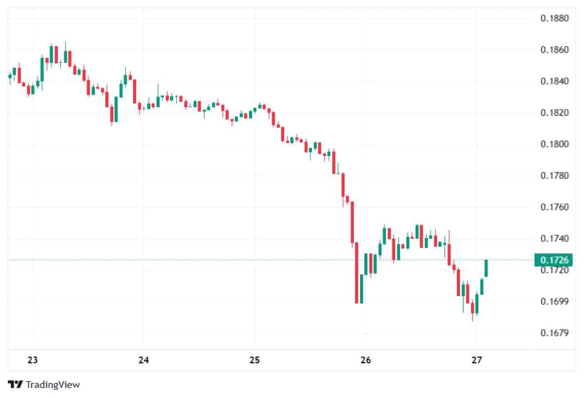The width and height of the screenshot is (584, 398).
Task: Select date 27 on the time axis
Action: (476, 360)
